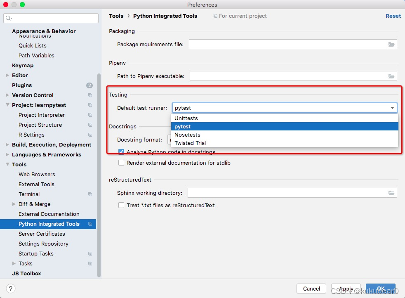
Task: Click the Apply button
Action: coord(346,289)
